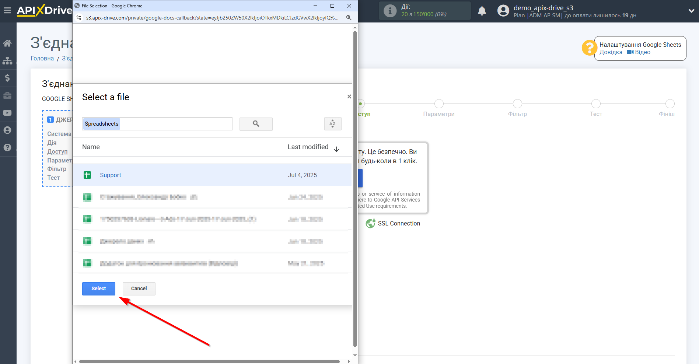This screenshot has height=364, width=699.
Task: Select the last blurred spreadsheet row
Action: [x=212, y=263]
